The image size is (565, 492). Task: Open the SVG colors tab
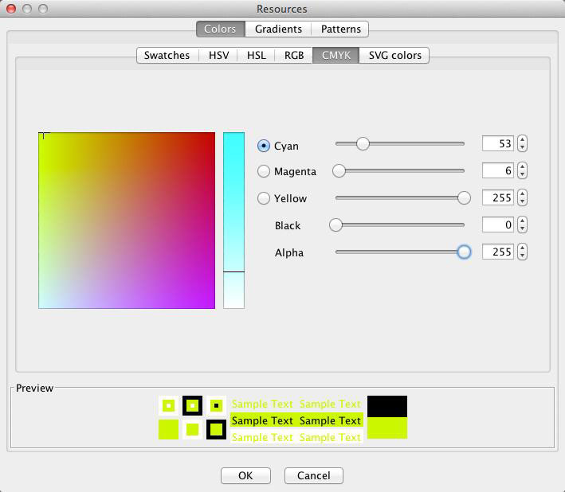(x=394, y=55)
